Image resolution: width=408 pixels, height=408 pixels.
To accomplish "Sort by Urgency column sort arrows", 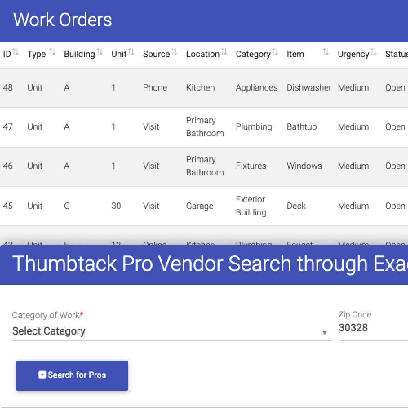I will pyautogui.click(x=373, y=52).
